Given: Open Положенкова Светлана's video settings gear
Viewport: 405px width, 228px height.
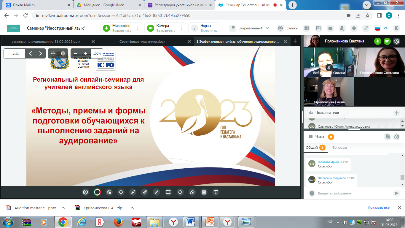Looking at the screenshot, I should tap(397, 41).
